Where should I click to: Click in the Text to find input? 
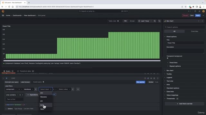(x=14, y=99)
